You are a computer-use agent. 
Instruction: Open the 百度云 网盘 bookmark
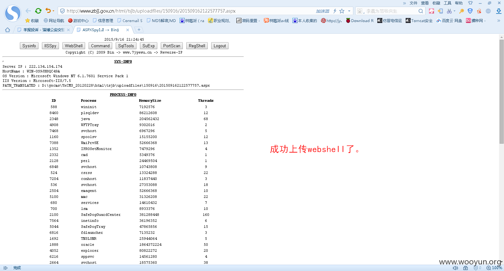pyautogui.click(x=449, y=20)
